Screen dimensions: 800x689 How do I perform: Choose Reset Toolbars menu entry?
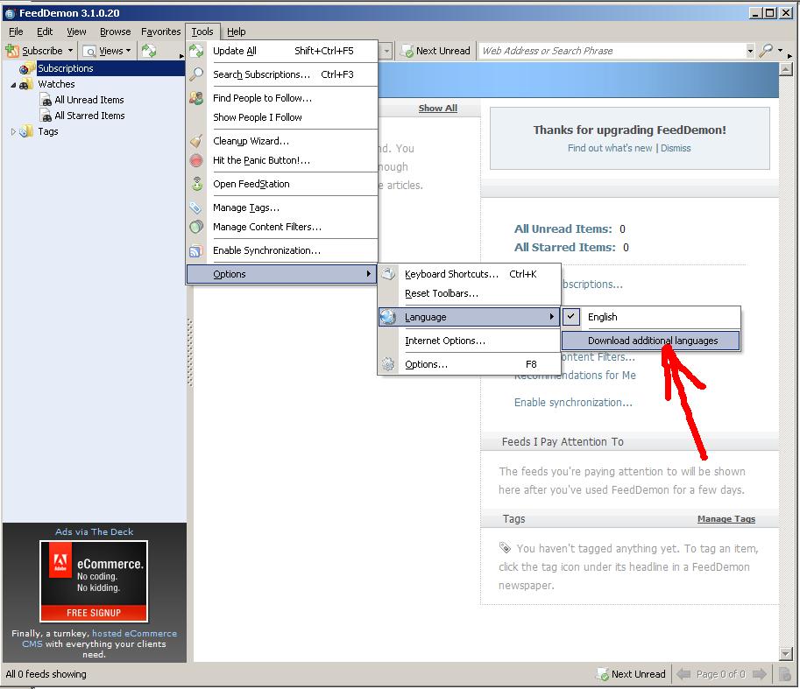click(x=469, y=293)
